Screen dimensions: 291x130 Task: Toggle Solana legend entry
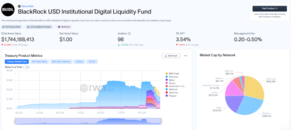pyautogui.click(x=170, y=83)
